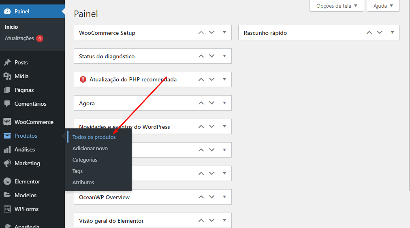Toggle OceanWP Overview panel triangle

point(224,197)
